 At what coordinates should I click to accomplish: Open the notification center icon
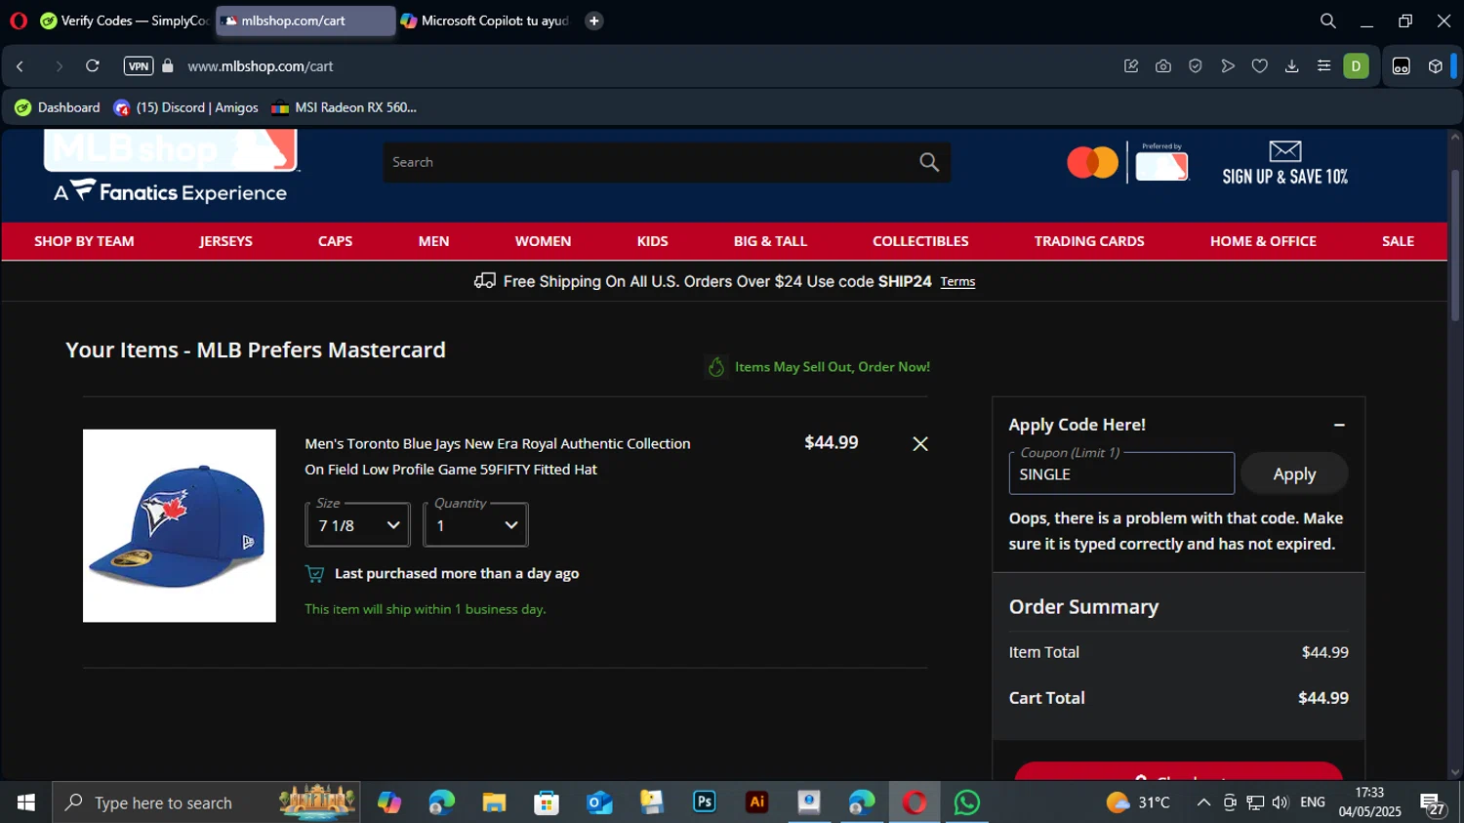click(x=1433, y=803)
